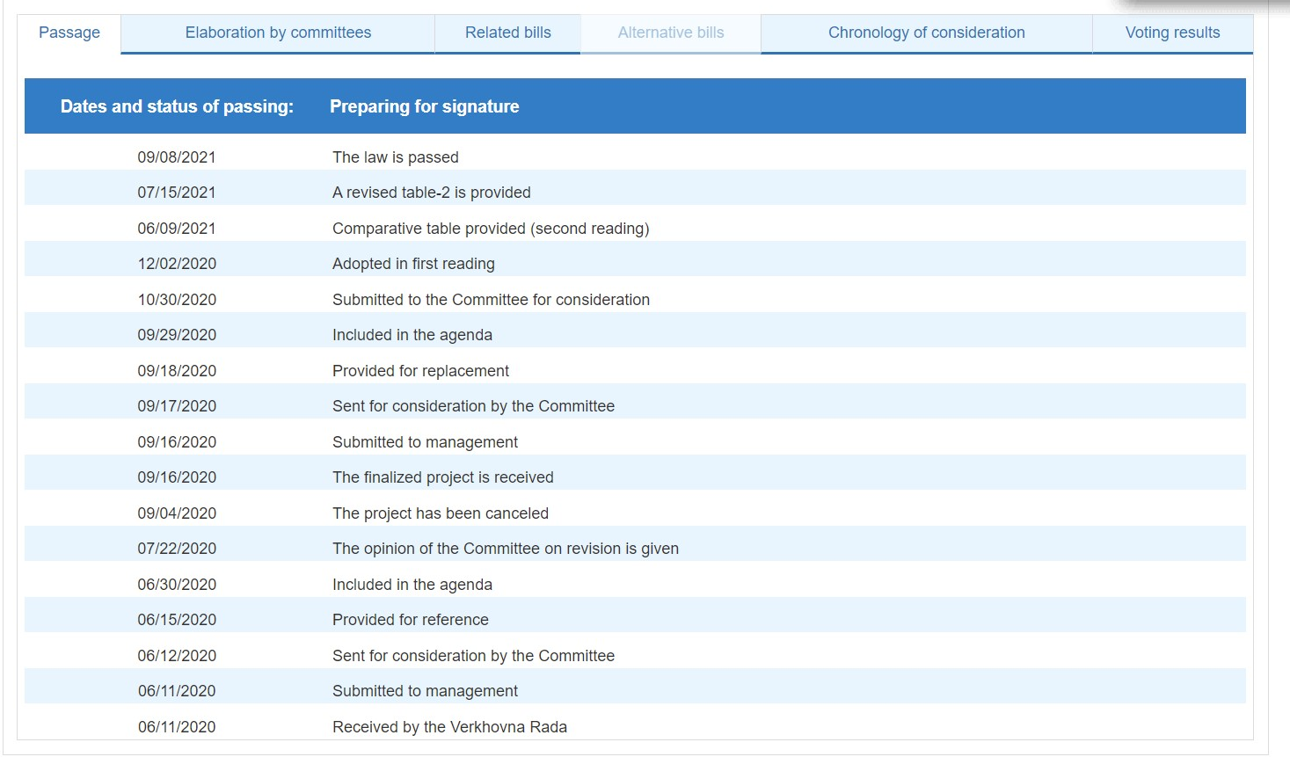Select the 09/29/2020 date cell
Screen dimensions: 1290x757
(x=177, y=335)
